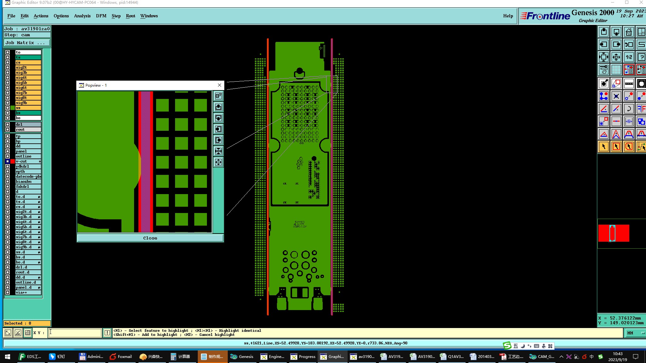Click the grid display icon
Viewport: 646px width, 363px height.
click(x=616, y=70)
